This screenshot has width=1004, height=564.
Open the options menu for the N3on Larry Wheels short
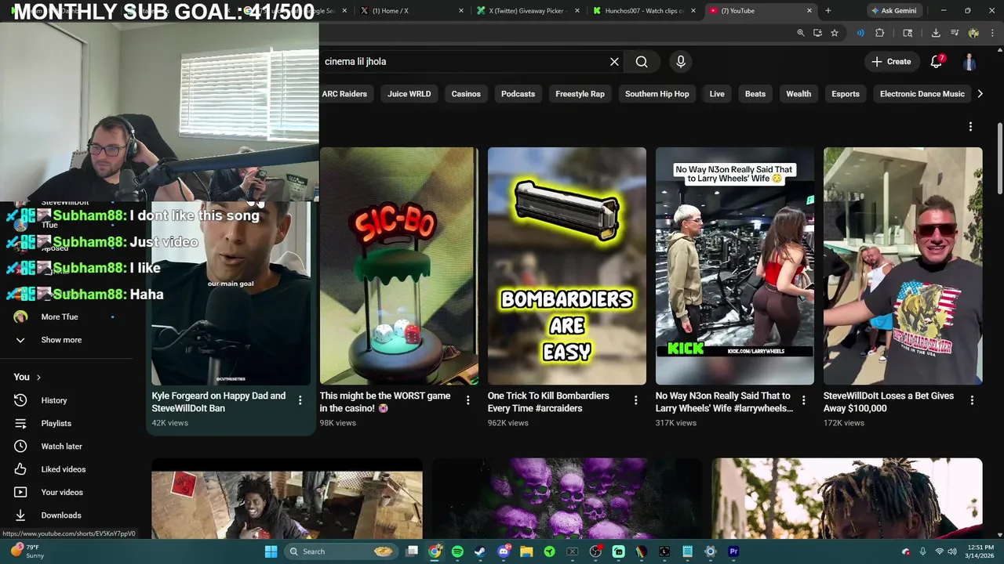[x=803, y=400]
